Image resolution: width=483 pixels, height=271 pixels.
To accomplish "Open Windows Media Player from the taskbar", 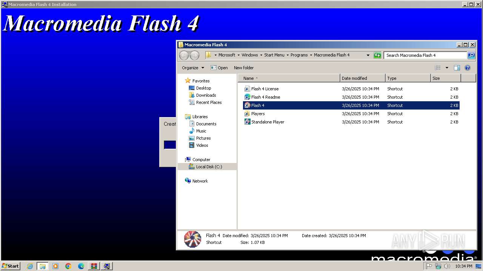I will click(55, 266).
